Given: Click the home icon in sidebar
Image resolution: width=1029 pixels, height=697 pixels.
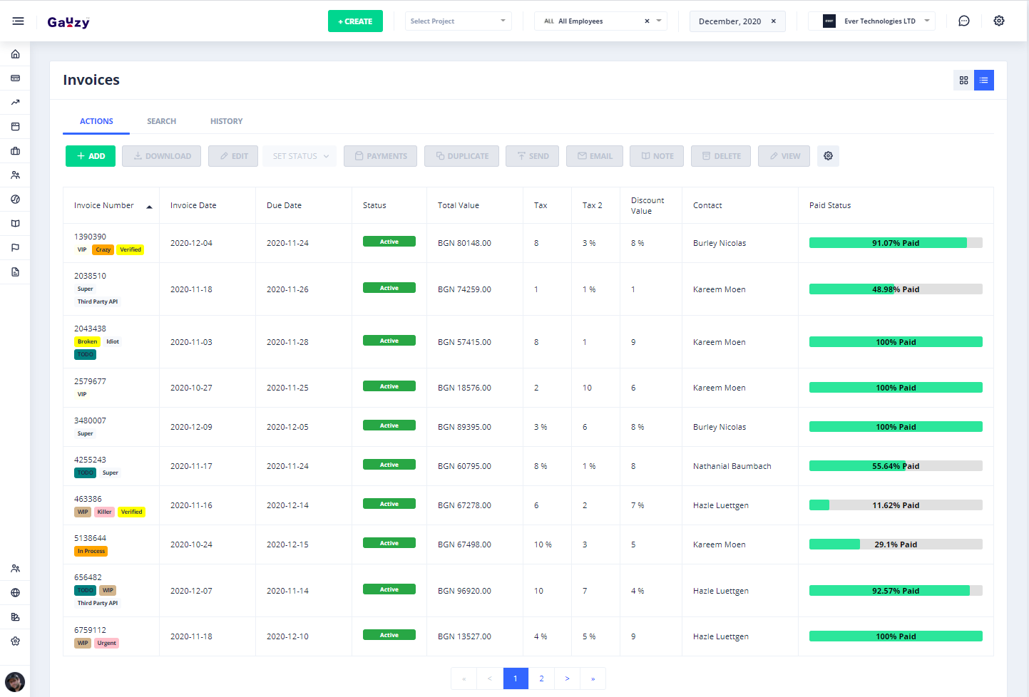Looking at the screenshot, I should [x=15, y=54].
